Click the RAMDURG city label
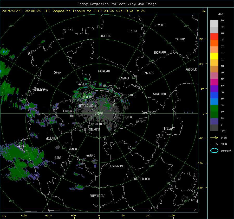 pyautogui.click(x=83, y=84)
